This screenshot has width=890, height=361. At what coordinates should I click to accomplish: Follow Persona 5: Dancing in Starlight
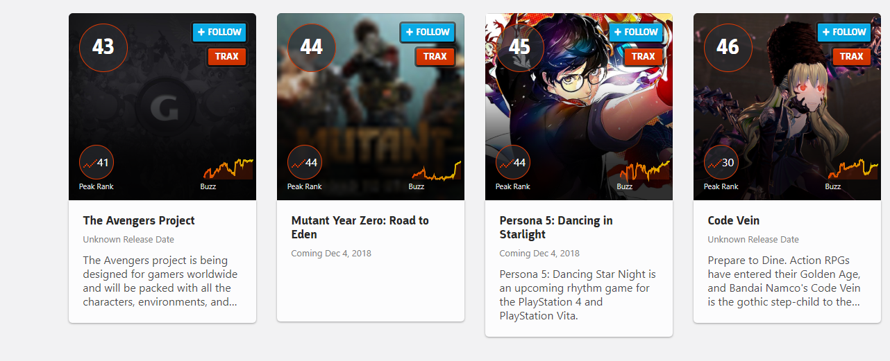point(636,32)
